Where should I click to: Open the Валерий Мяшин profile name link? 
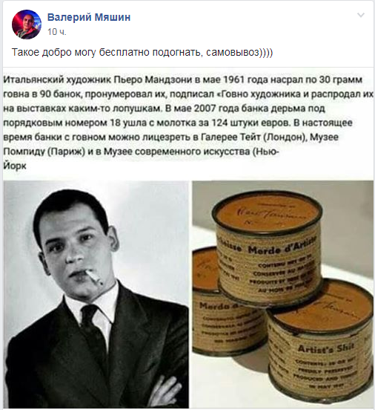(89, 17)
